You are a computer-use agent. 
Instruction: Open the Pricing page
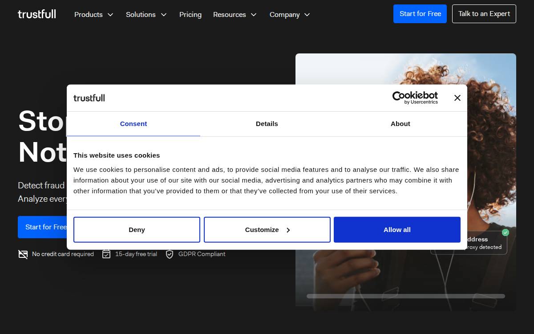tap(190, 15)
